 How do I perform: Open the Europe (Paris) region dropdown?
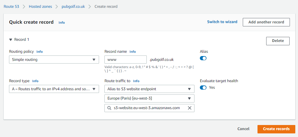click(x=149, y=98)
